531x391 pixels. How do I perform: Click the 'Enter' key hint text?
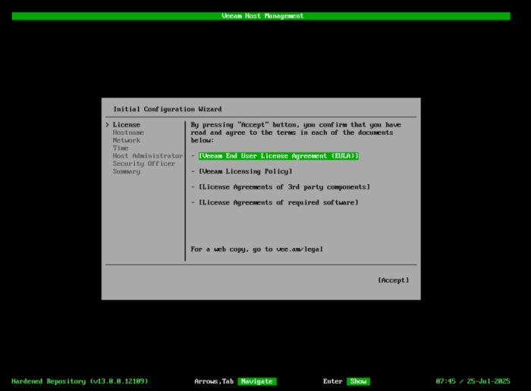(332, 382)
